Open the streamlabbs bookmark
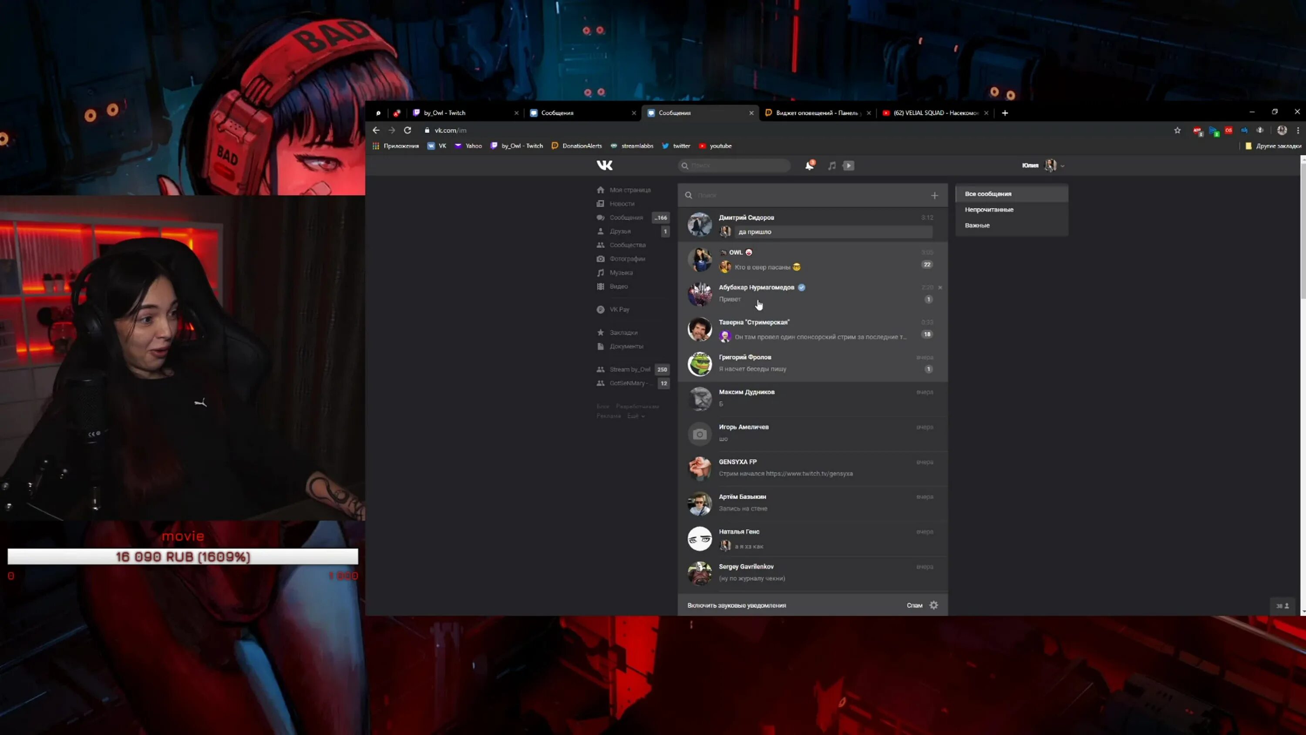The width and height of the screenshot is (1306, 735). (x=632, y=146)
